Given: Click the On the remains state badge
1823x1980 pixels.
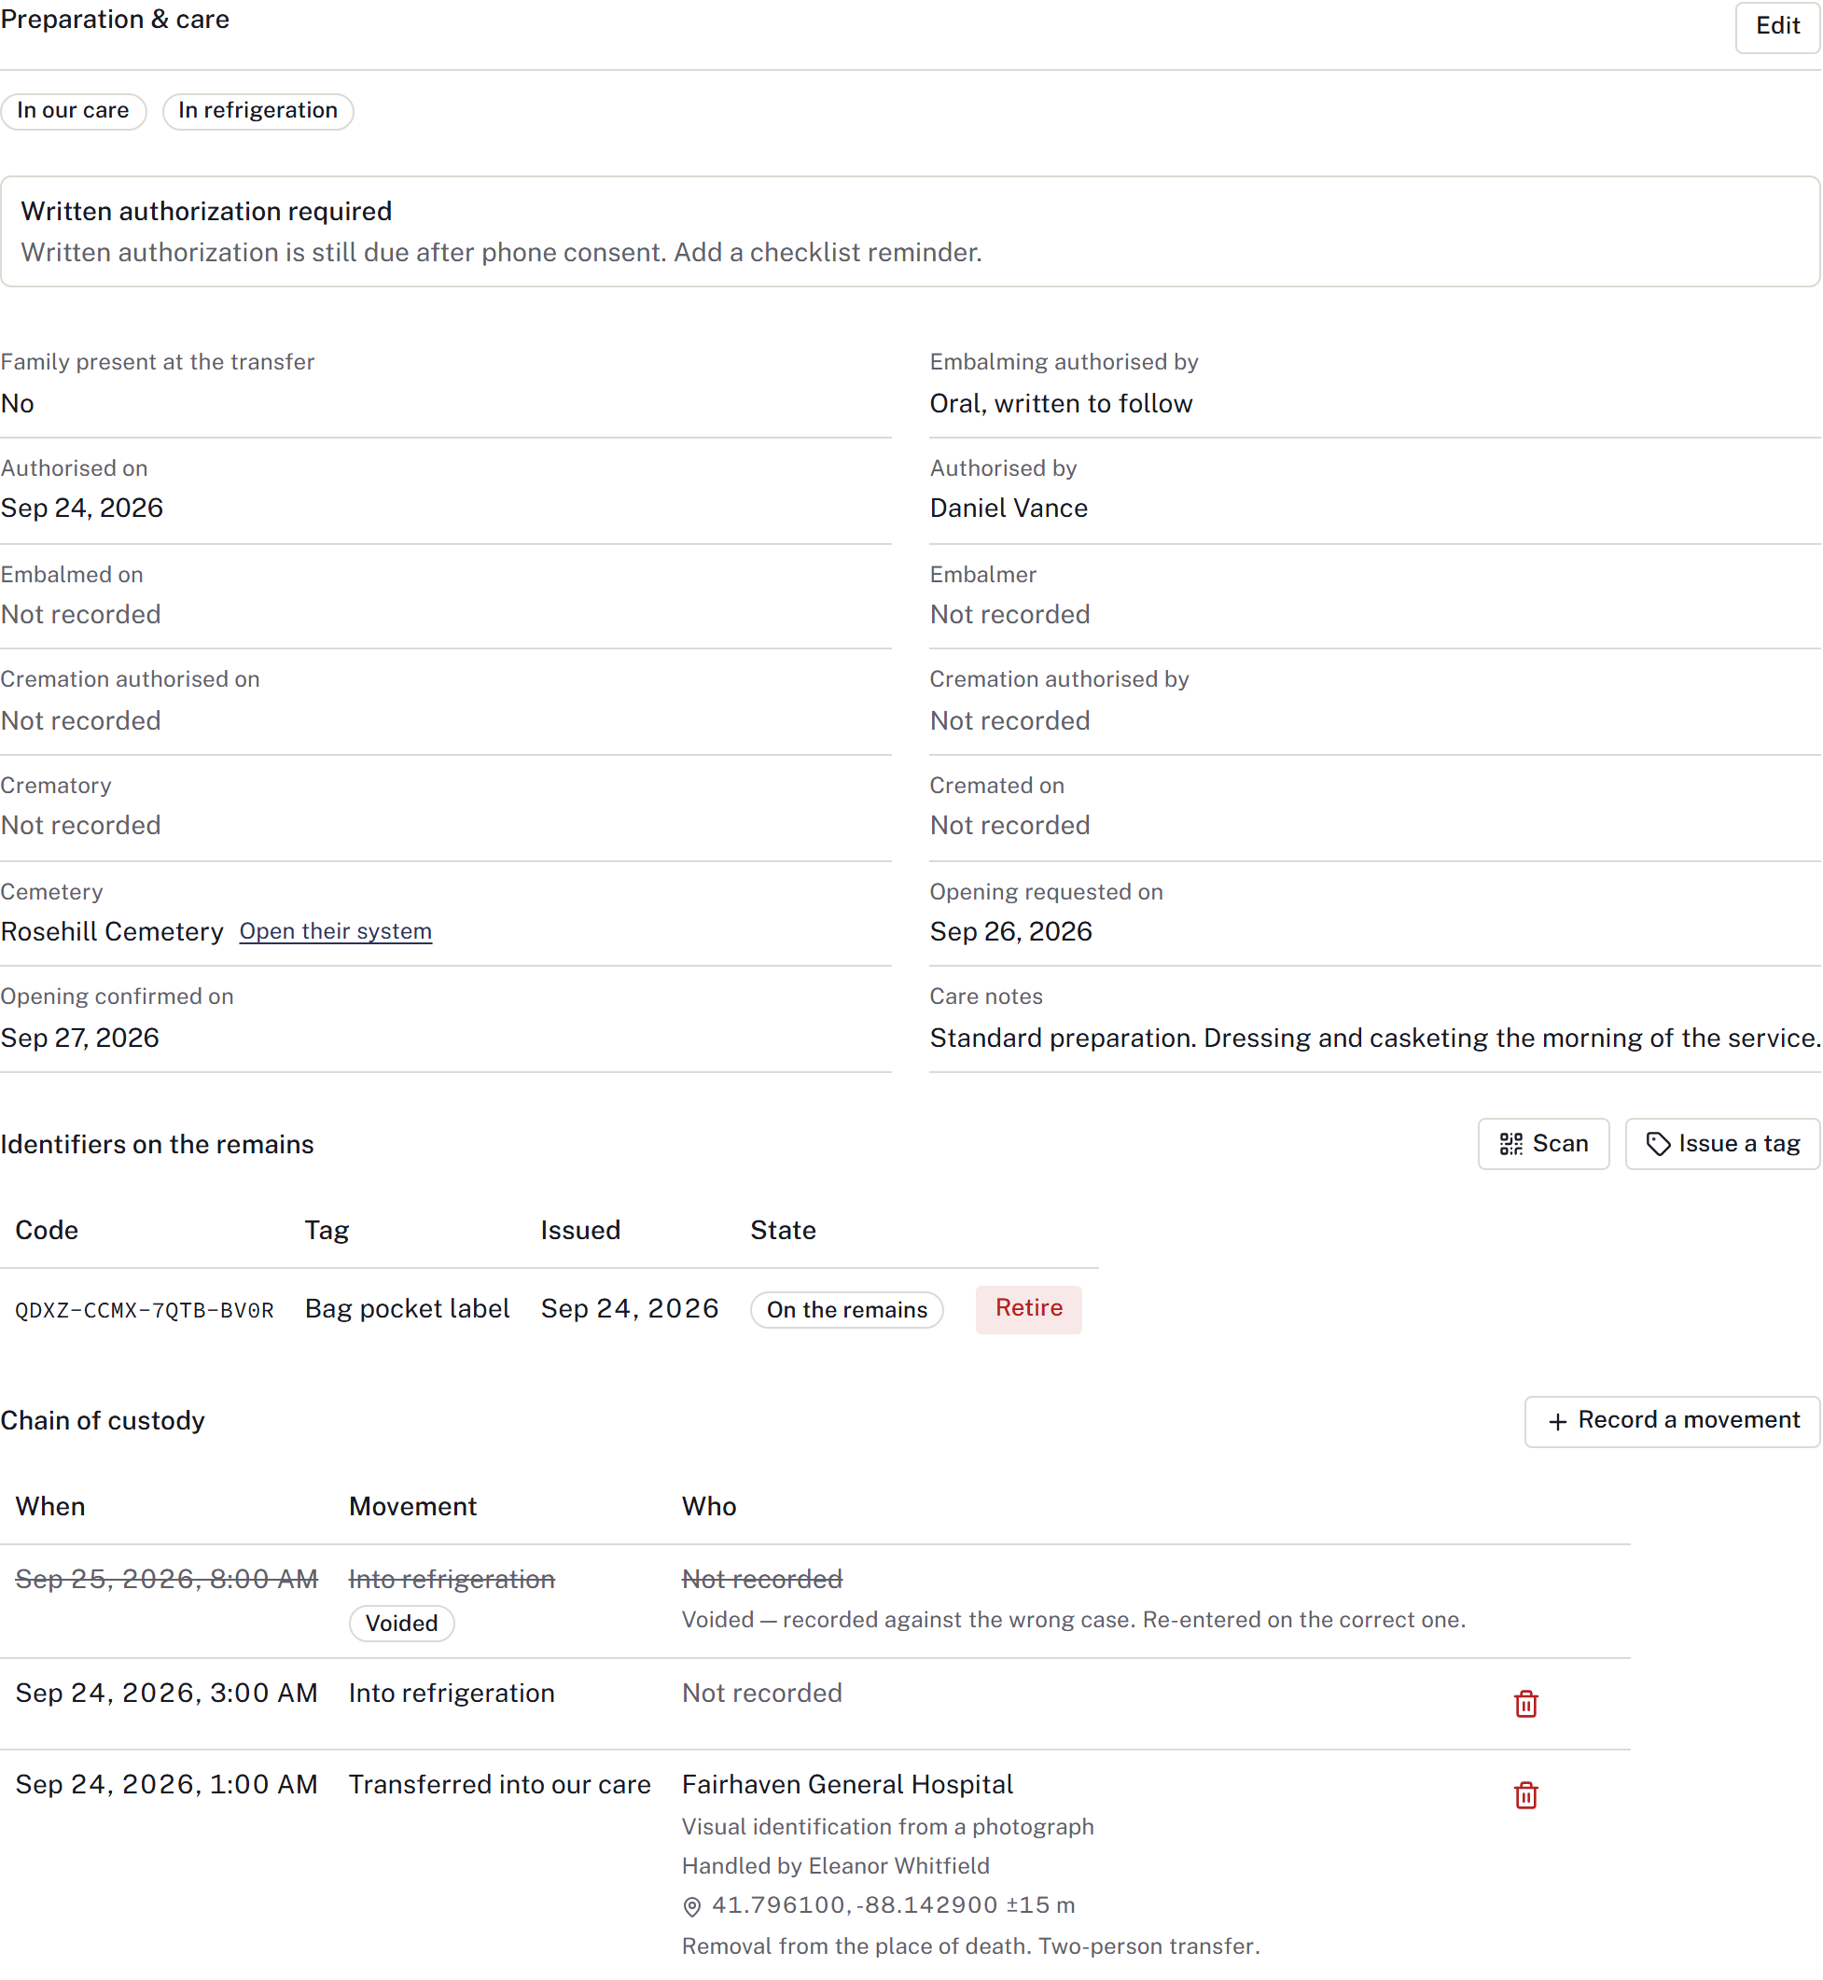Looking at the screenshot, I should 846,1309.
